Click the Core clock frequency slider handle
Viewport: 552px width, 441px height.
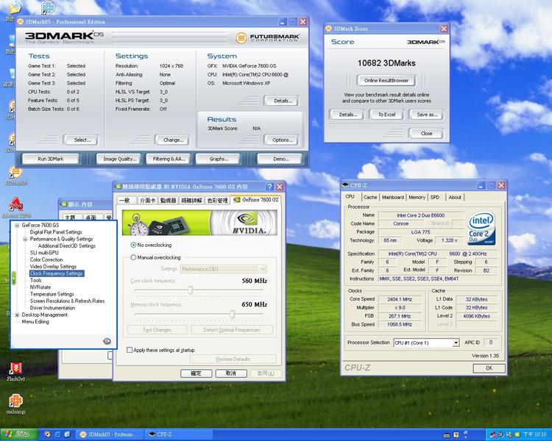pyautogui.click(x=190, y=290)
